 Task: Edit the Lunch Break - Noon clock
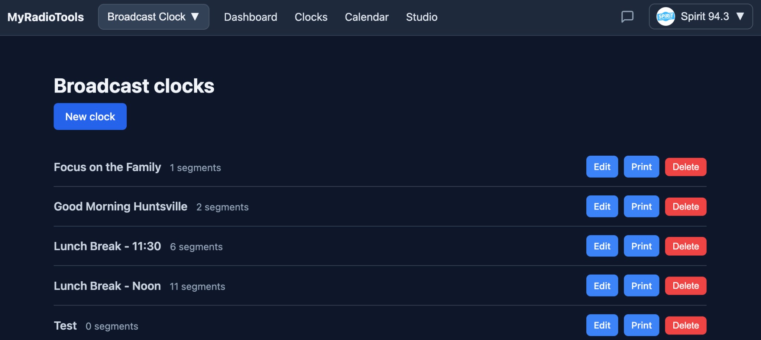point(602,285)
